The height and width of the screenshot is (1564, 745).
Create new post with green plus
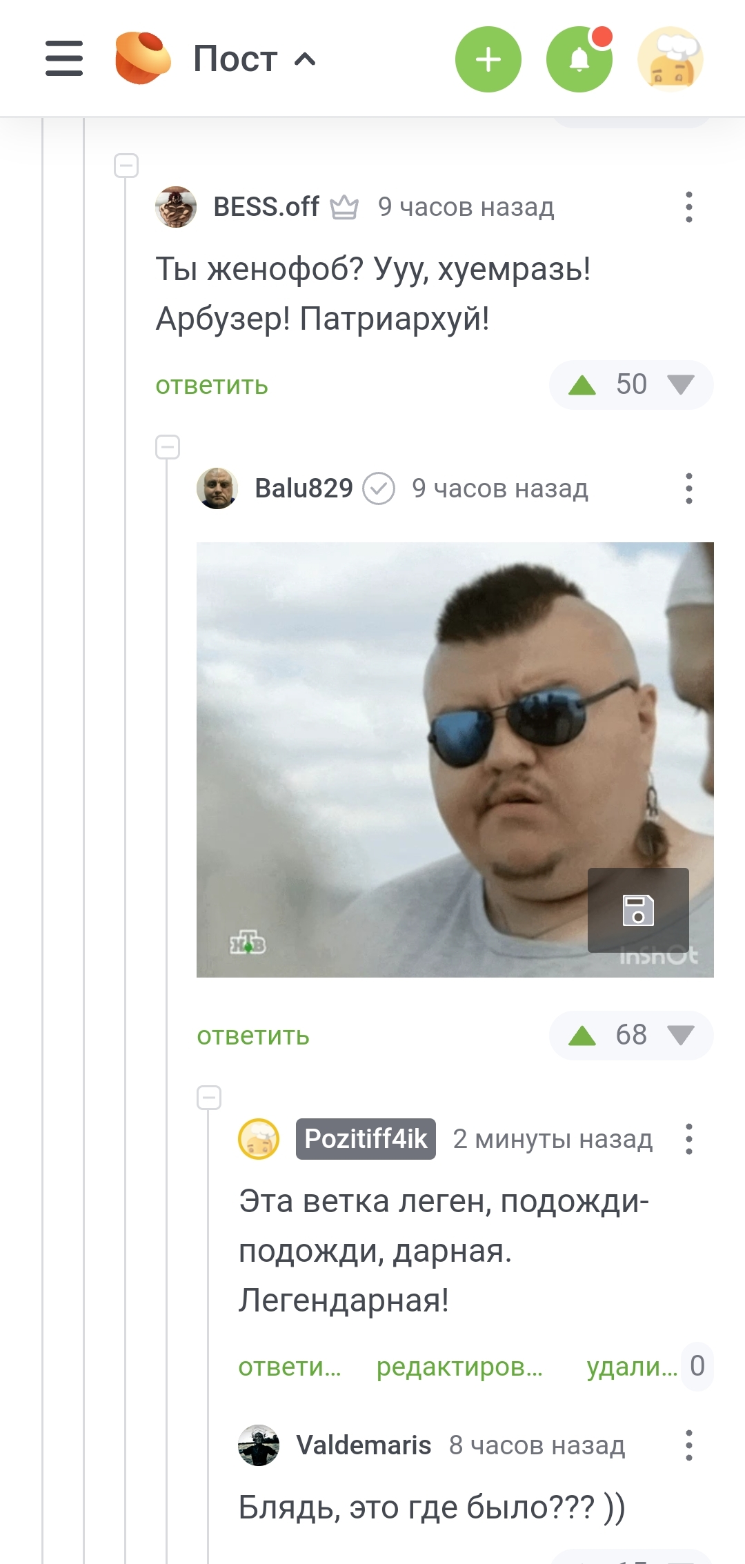coord(488,59)
